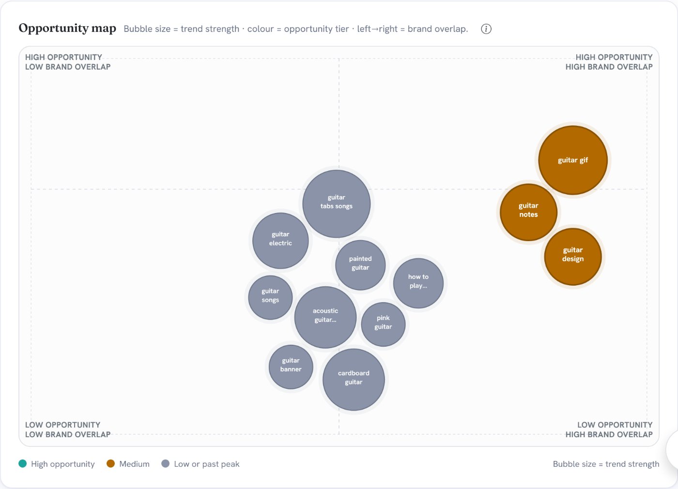Click the 'Low or past peak' legend label
The width and height of the screenshot is (678, 489).
[207, 464]
